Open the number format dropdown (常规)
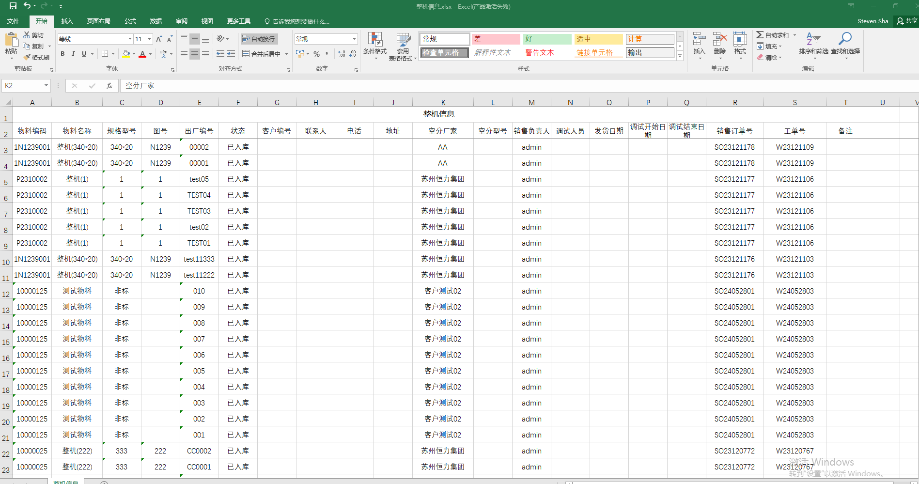Image resolution: width=919 pixels, height=484 pixels. click(x=354, y=39)
